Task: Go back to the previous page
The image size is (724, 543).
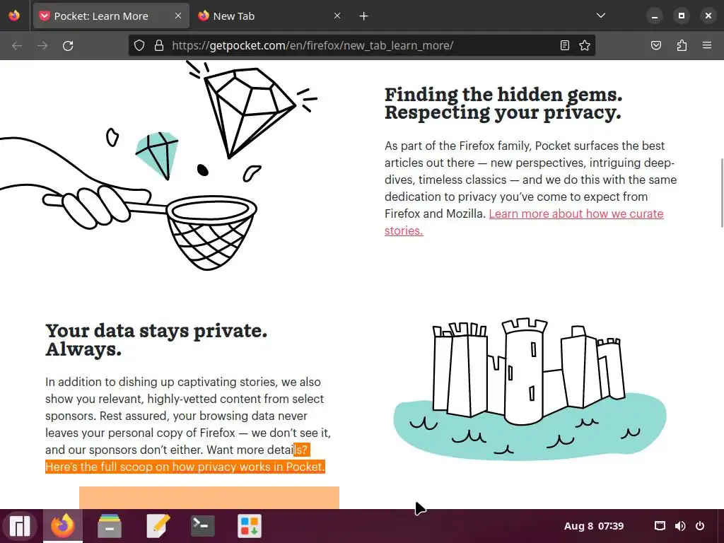Action: coord(17,46)
